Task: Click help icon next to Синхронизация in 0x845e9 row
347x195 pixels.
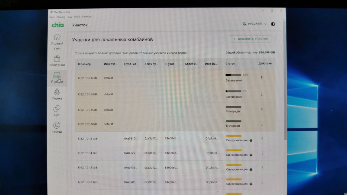Action: [x=251, y=155]
